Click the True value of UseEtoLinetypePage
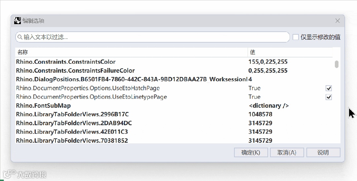 (x=255, y=97)
